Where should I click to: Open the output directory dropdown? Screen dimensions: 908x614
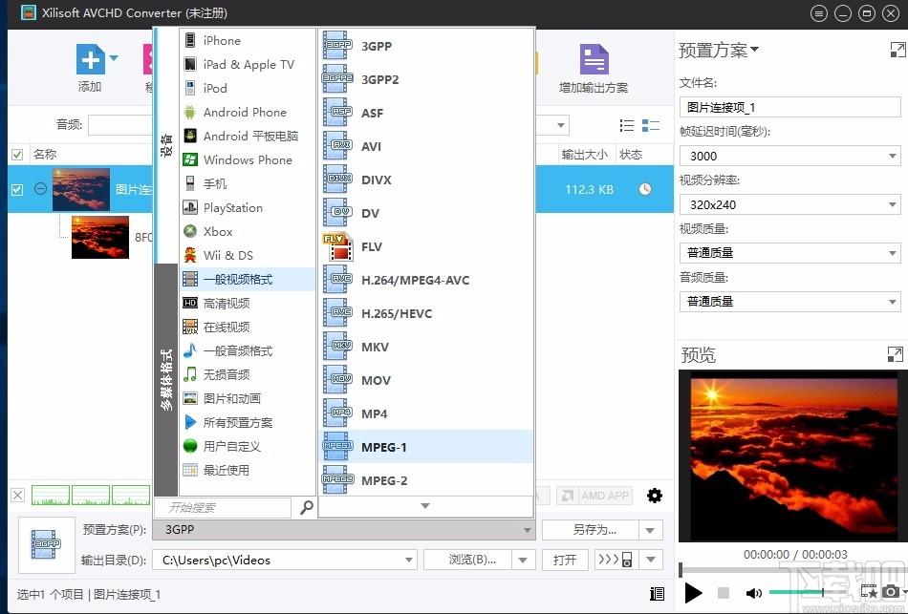(409, 560)
